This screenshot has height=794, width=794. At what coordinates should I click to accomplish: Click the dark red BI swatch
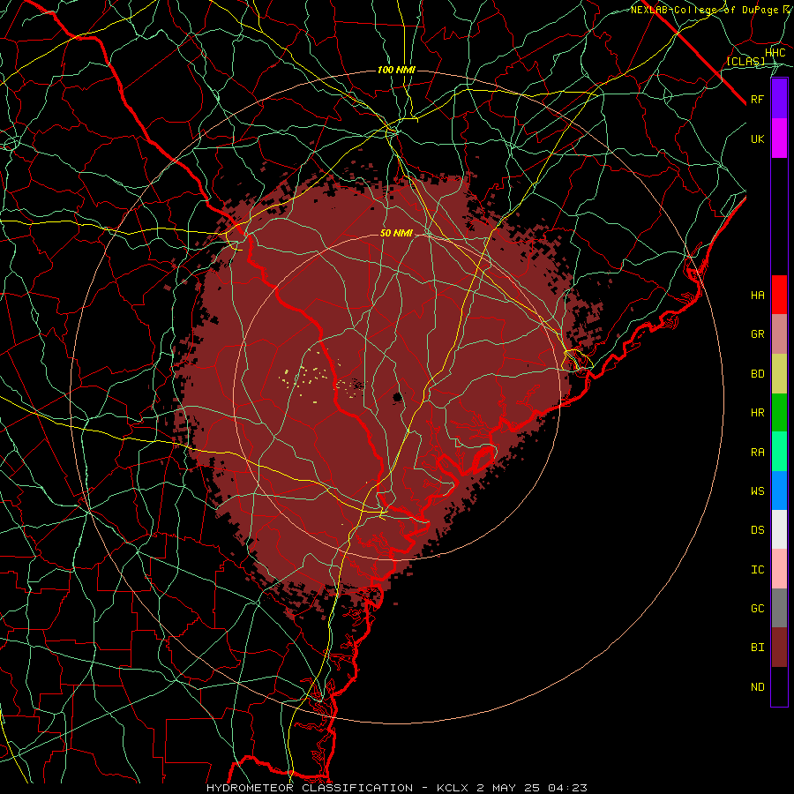[x=779, y=648]
